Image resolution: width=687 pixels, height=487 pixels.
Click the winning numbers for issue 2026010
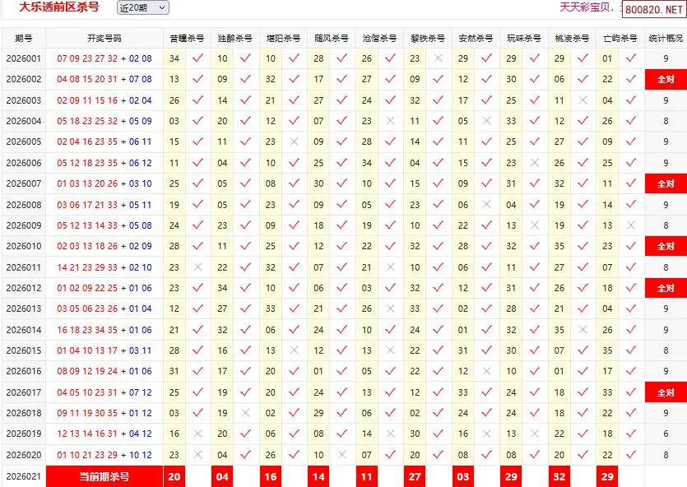point(104,246)
